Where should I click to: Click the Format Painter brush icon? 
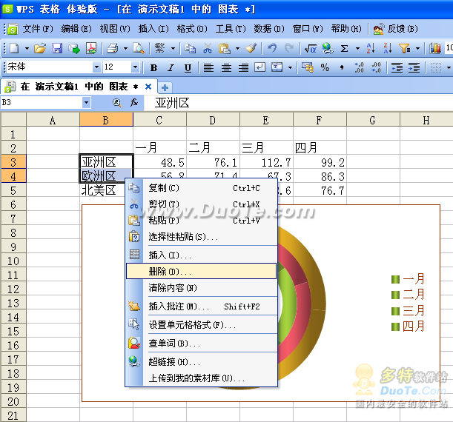point(251,48)
